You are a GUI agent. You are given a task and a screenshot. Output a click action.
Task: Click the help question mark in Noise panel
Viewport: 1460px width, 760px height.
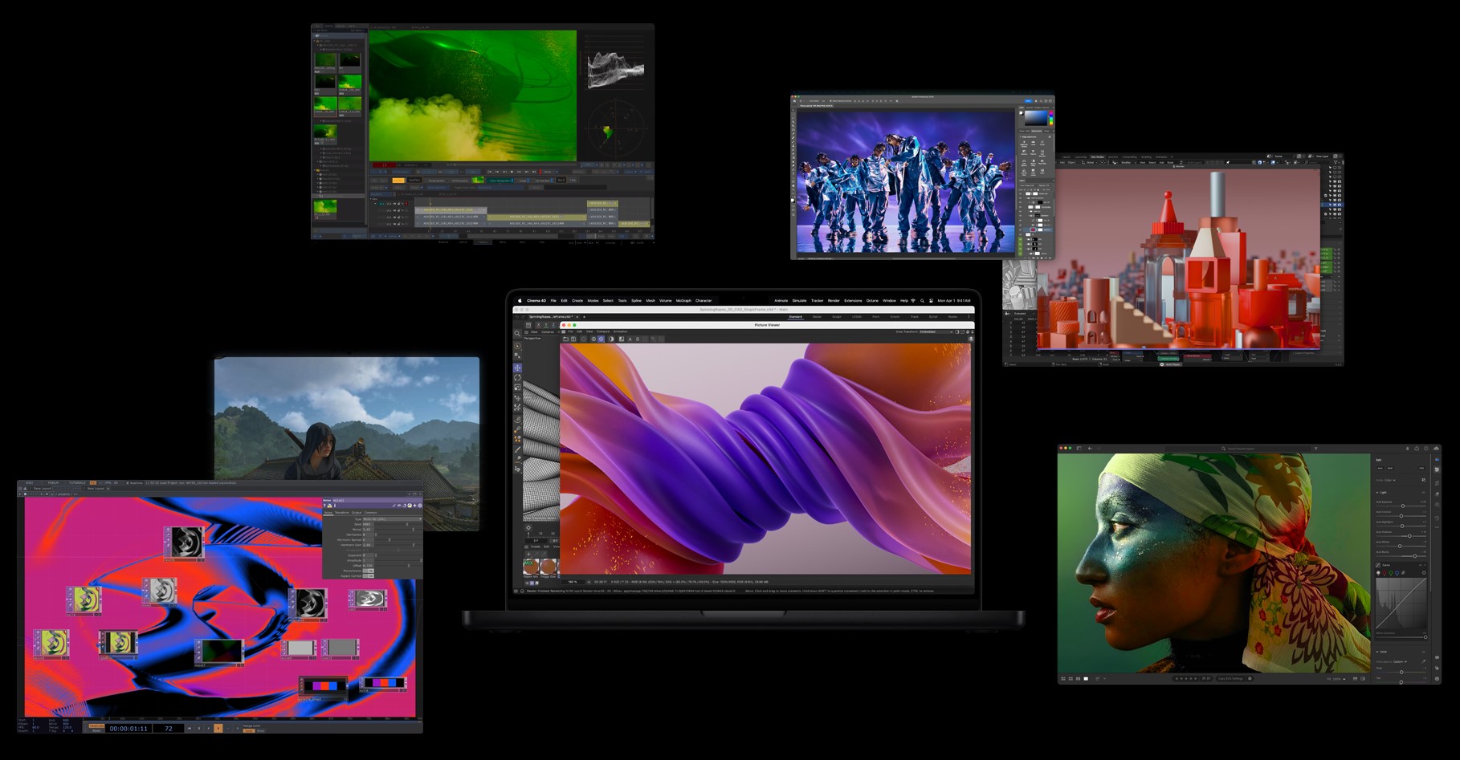click(324, 506)
